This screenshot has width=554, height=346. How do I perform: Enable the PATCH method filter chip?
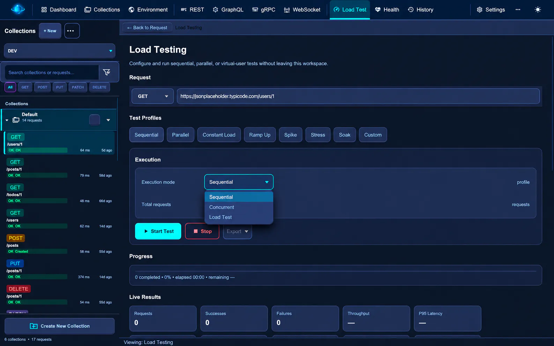(x=78, y=87)
